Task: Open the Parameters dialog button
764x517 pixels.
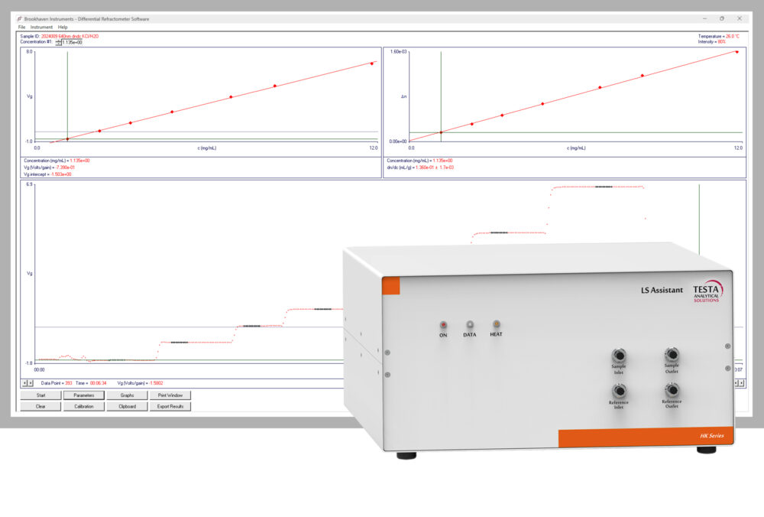Action: (x=84, y=395)
